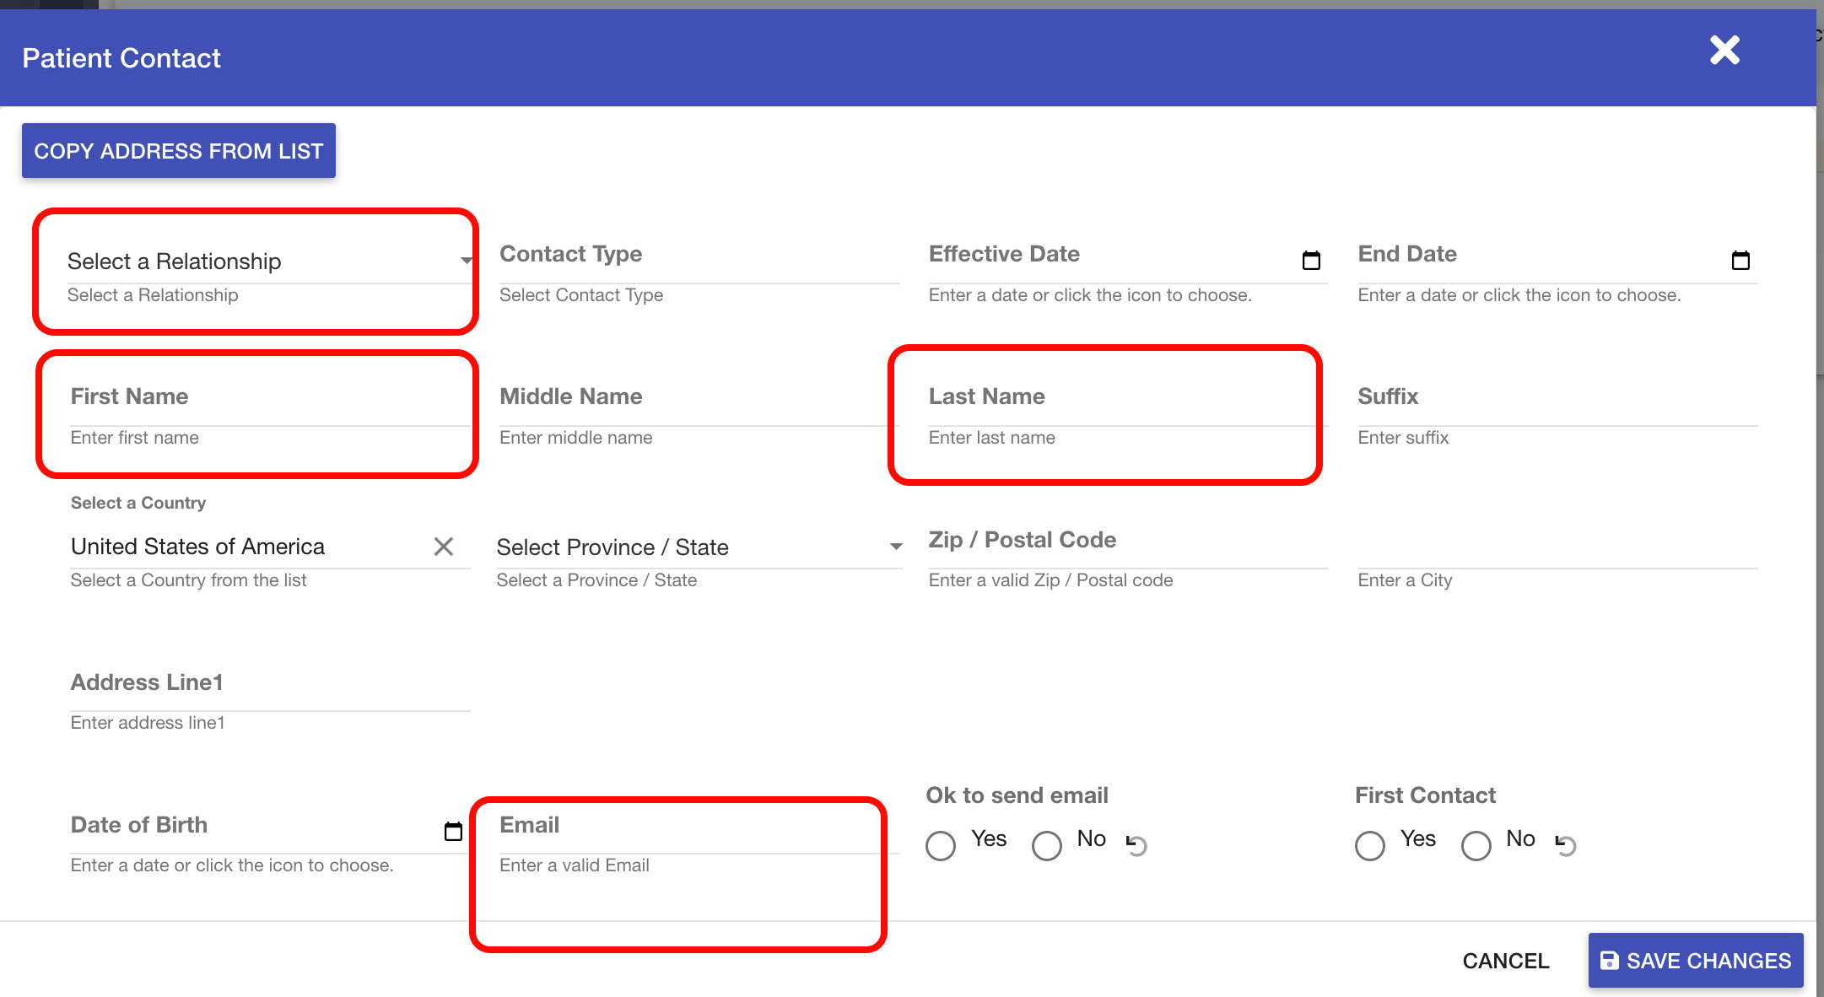Reset the Ok to send email choice
The image size is (1824, 997).
(x=1136, y=844)
